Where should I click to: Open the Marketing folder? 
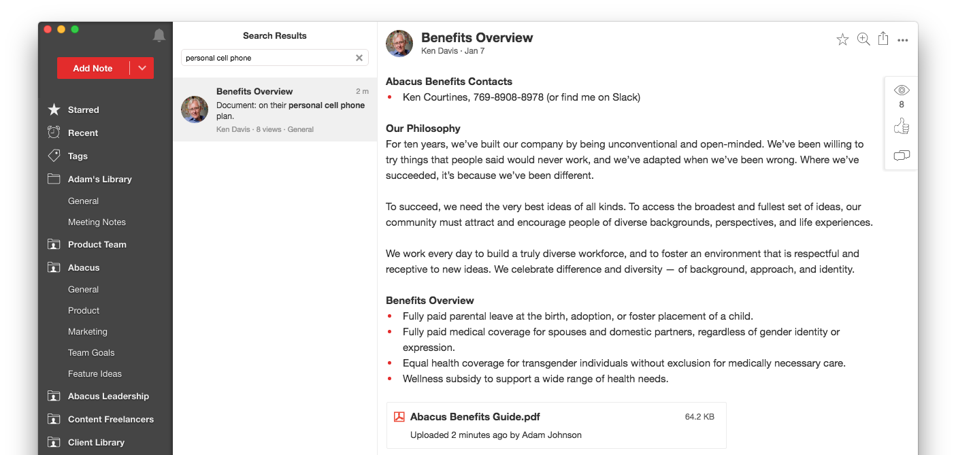(x=88, y=331)
